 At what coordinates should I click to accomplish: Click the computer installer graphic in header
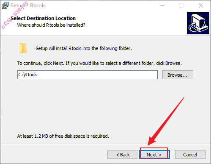pyautogui.click(x=198, y=23)
